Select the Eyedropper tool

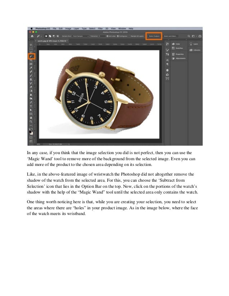(x=31, y=68)
